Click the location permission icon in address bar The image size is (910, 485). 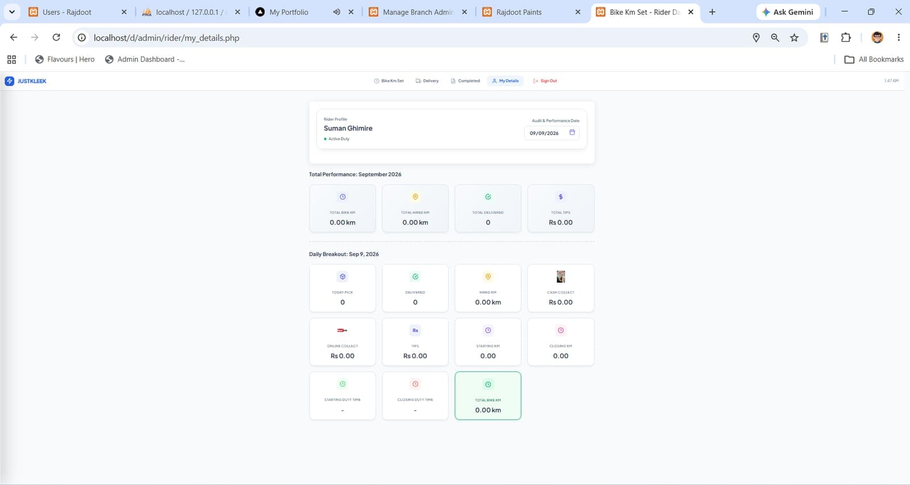(756, 38)
